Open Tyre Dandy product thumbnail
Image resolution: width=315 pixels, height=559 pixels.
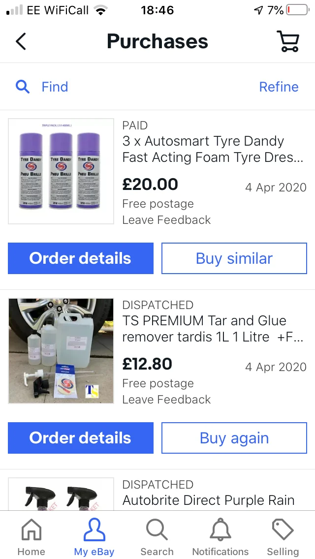61,171
